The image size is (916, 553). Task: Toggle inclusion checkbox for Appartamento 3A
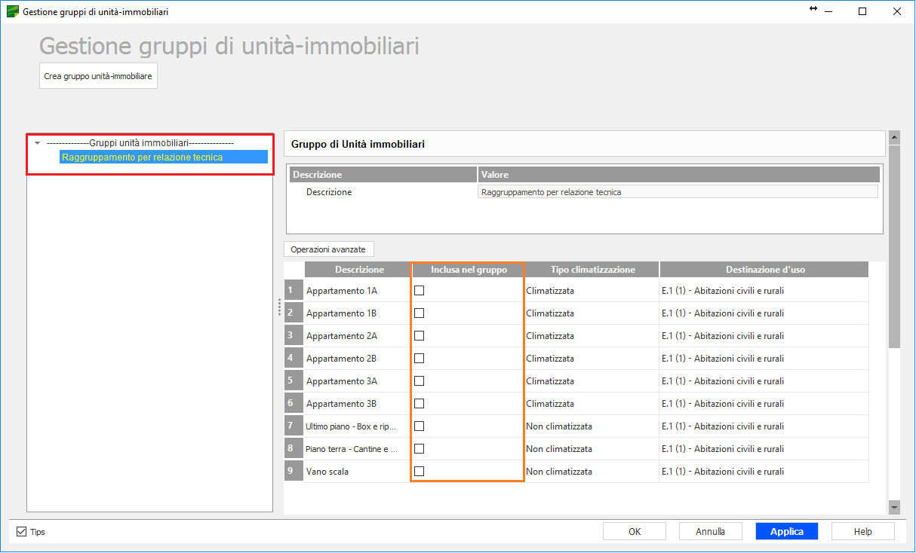[420, 381]
